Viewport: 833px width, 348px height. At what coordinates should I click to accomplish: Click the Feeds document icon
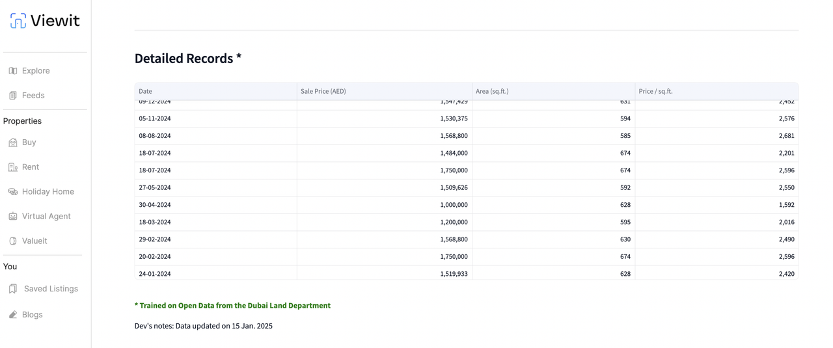(13, 96)
